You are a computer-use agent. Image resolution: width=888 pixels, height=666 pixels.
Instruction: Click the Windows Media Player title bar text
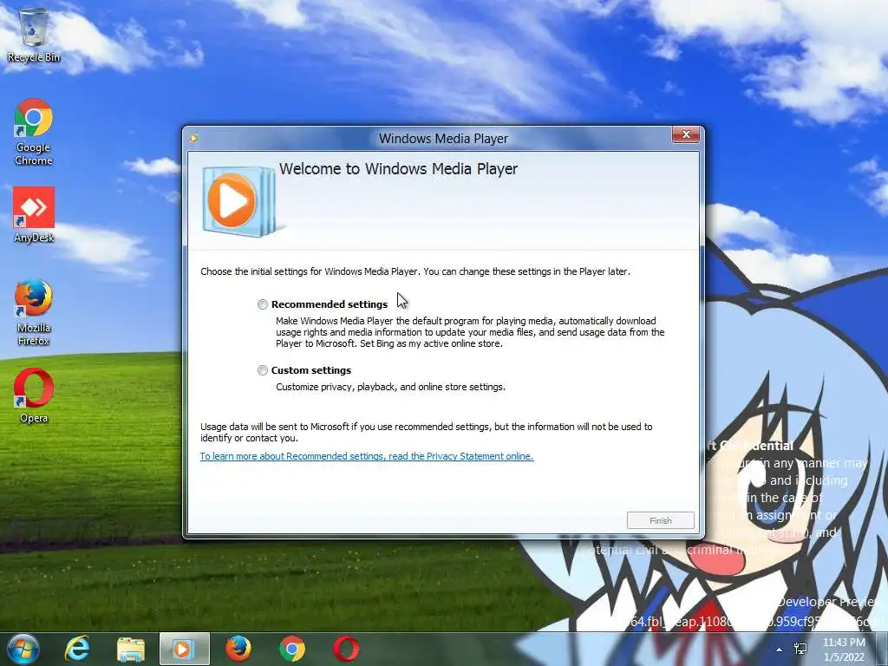click(443, 138)
